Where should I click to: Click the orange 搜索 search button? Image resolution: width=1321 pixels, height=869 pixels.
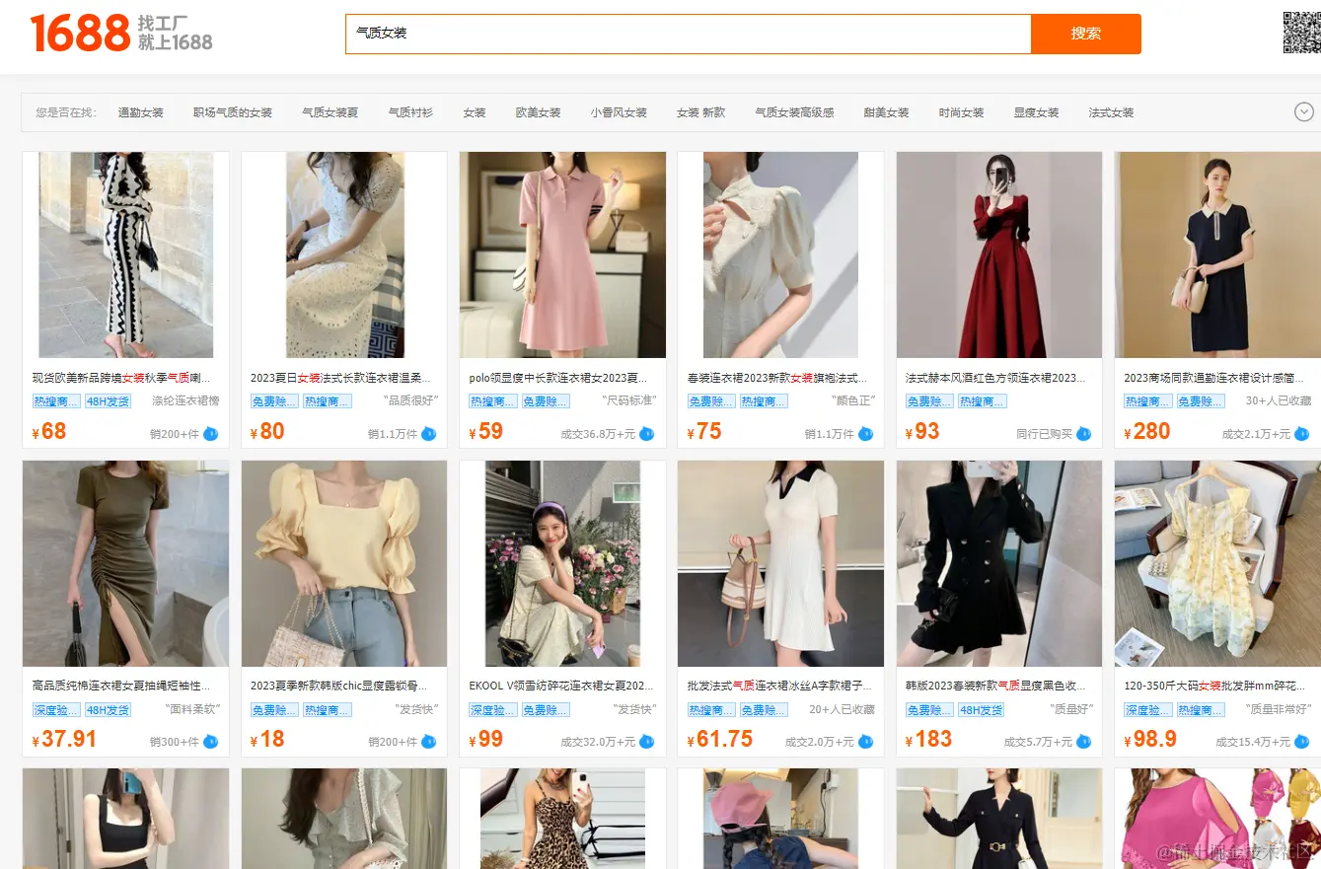tap(1086, 34)
